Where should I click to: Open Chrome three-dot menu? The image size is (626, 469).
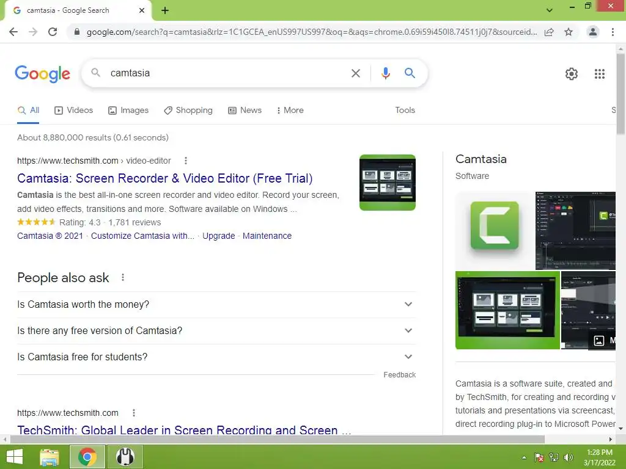[613, 32]
